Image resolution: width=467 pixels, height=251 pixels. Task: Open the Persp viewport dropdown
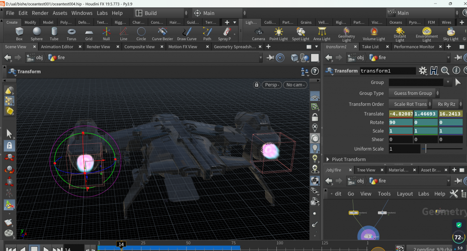coord(272,85)
